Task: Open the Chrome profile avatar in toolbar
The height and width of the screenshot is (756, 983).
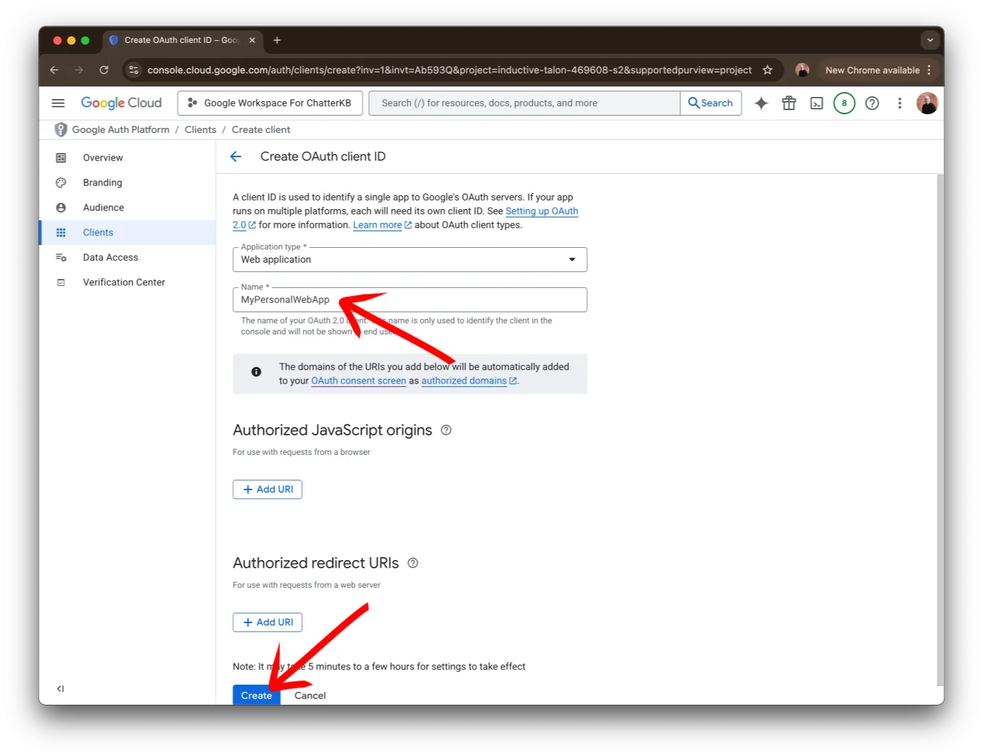Action: pyautogui.click(x=802, y=70)
